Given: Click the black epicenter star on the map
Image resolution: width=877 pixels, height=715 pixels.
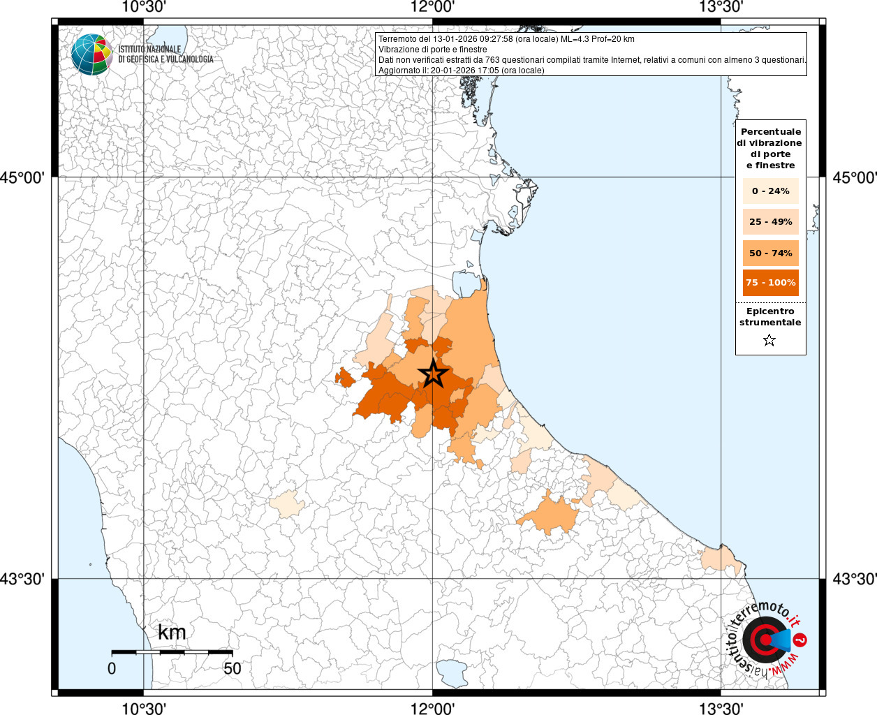Looking at the screenshot, I should click(x=433, y=374).
